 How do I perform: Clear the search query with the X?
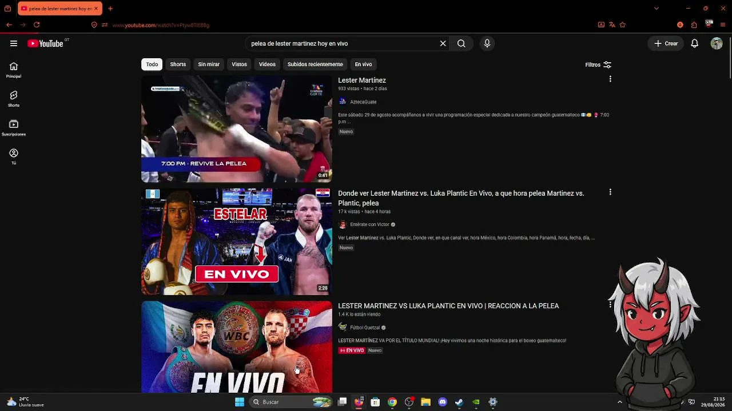tap(443, 43)
